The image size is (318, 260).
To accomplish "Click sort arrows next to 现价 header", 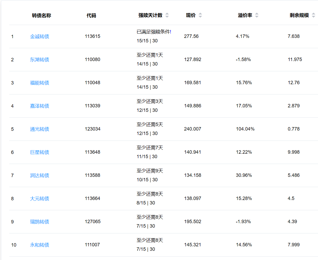I will tap(200, 15).
